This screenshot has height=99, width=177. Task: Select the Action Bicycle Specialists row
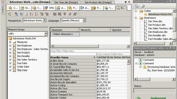[73, 82]
